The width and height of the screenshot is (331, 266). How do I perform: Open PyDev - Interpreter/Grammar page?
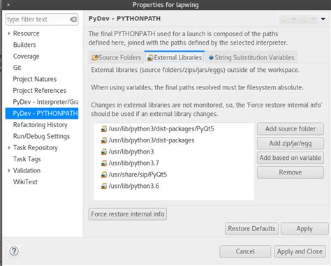45,102
